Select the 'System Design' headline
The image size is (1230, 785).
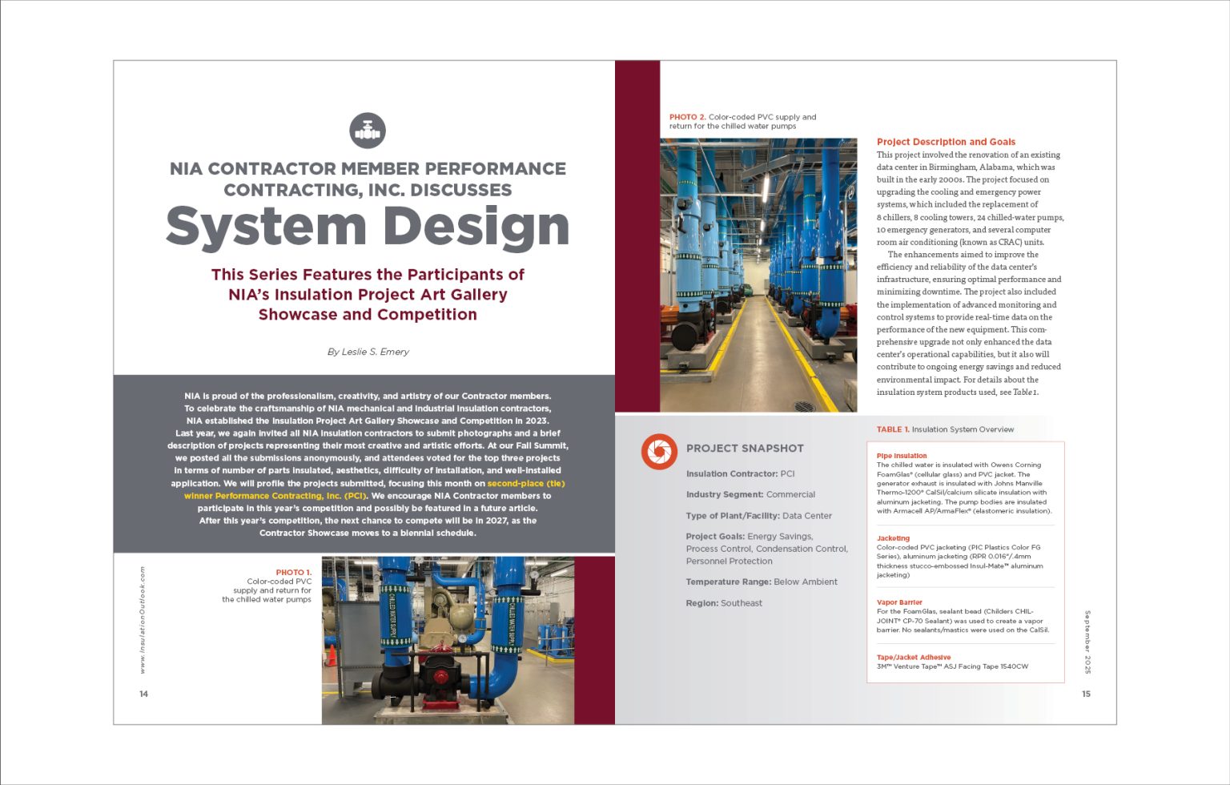(368, 227)
